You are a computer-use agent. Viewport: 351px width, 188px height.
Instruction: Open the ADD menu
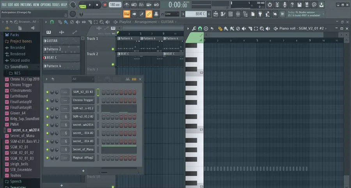point(16,5)
